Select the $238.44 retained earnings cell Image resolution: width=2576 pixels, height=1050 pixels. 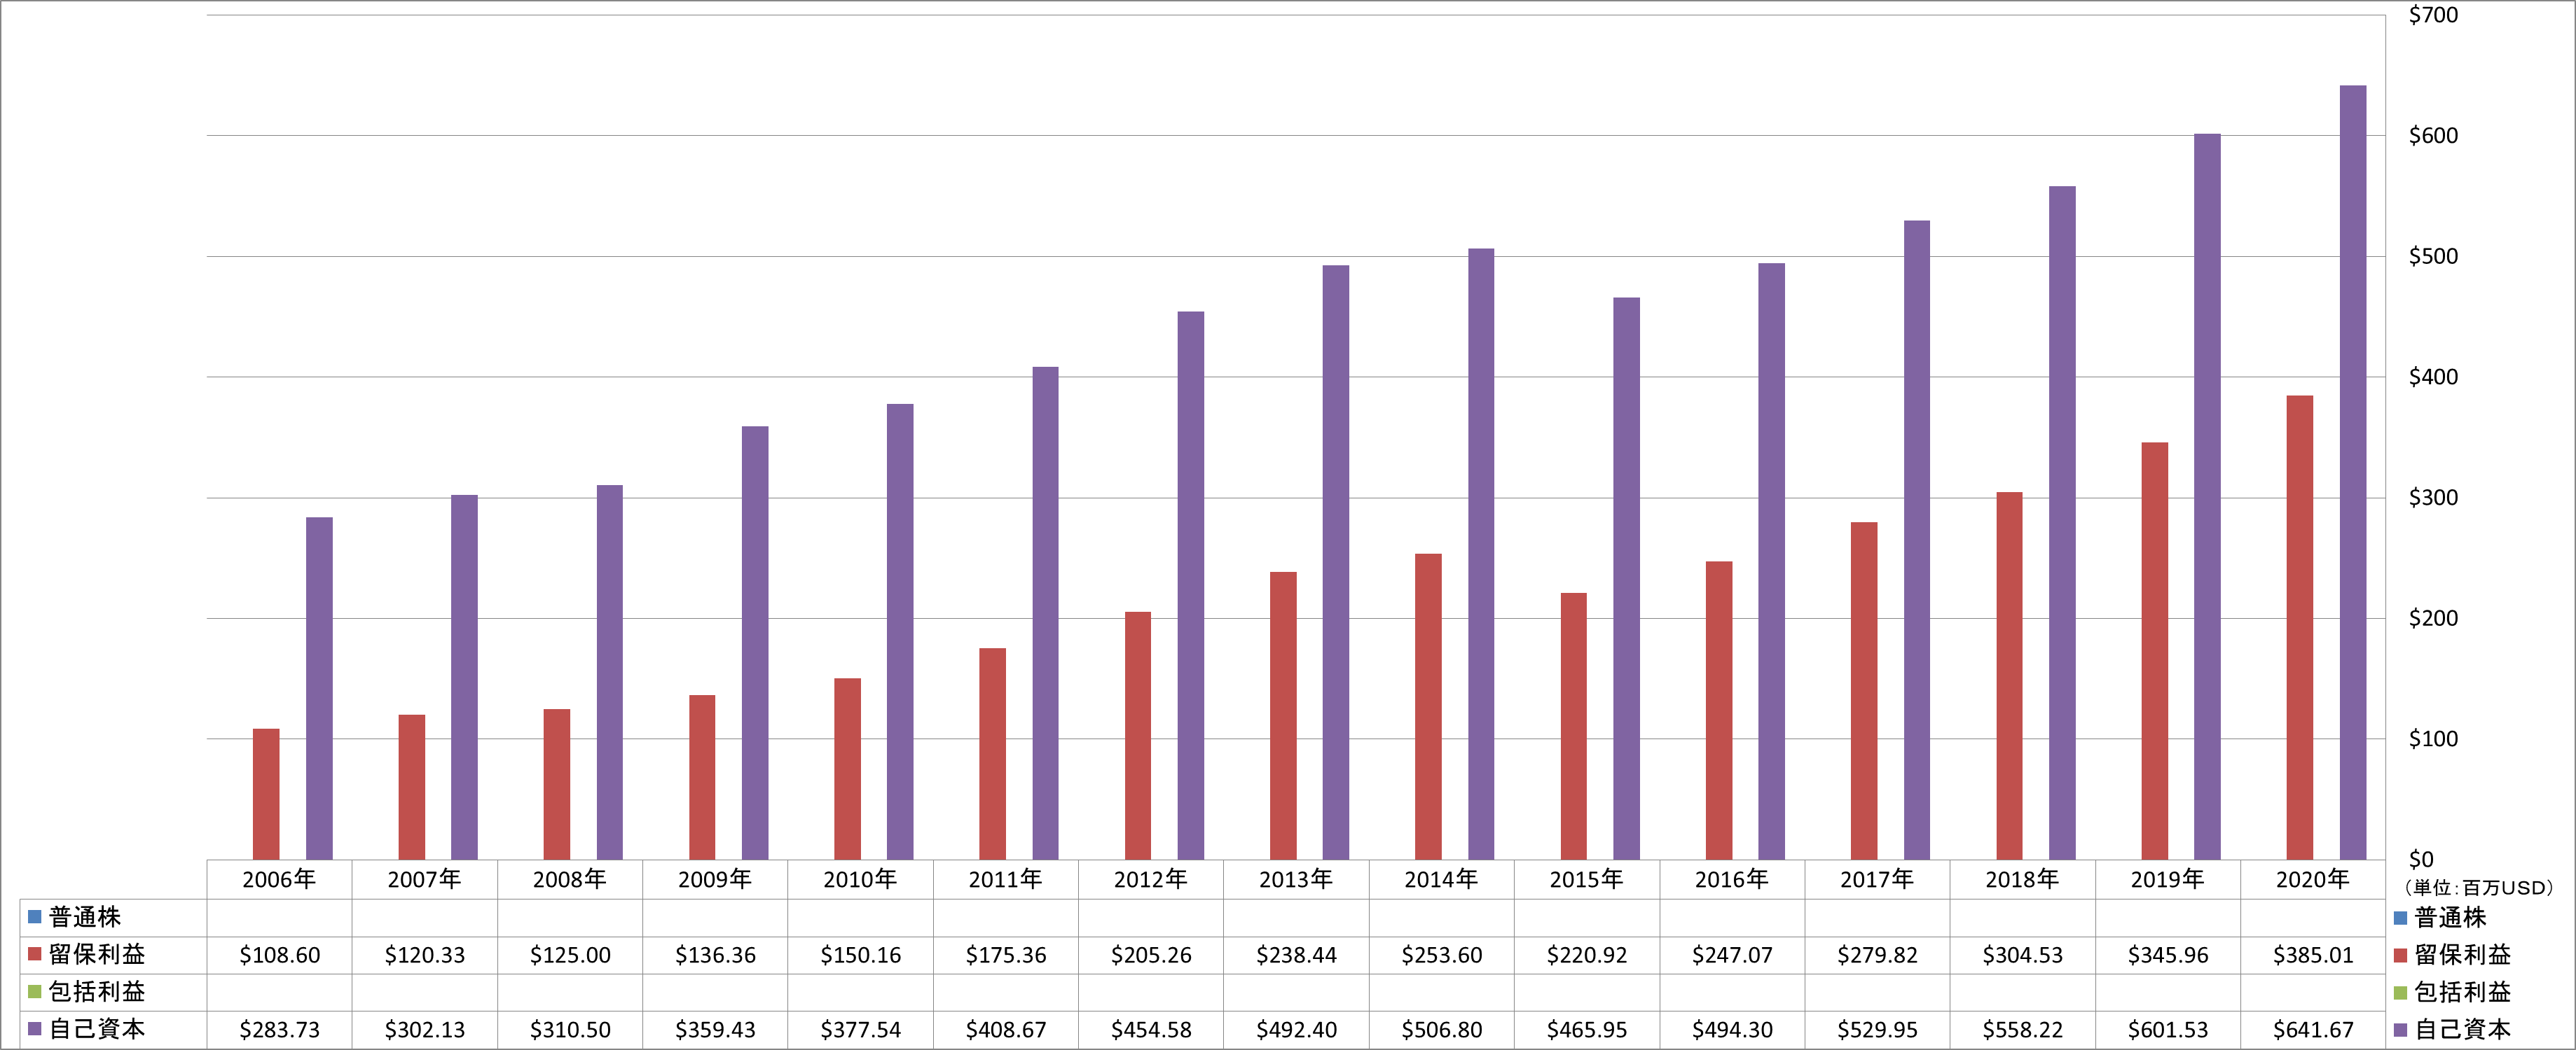point(1296,955)
